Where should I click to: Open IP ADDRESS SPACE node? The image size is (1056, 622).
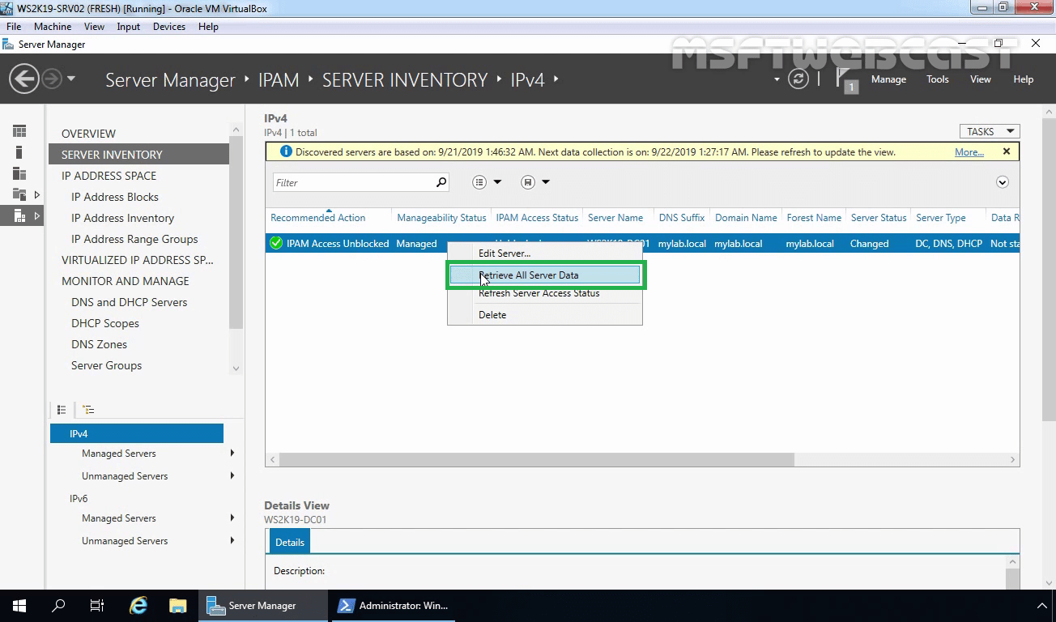click(x=109, y=176)
